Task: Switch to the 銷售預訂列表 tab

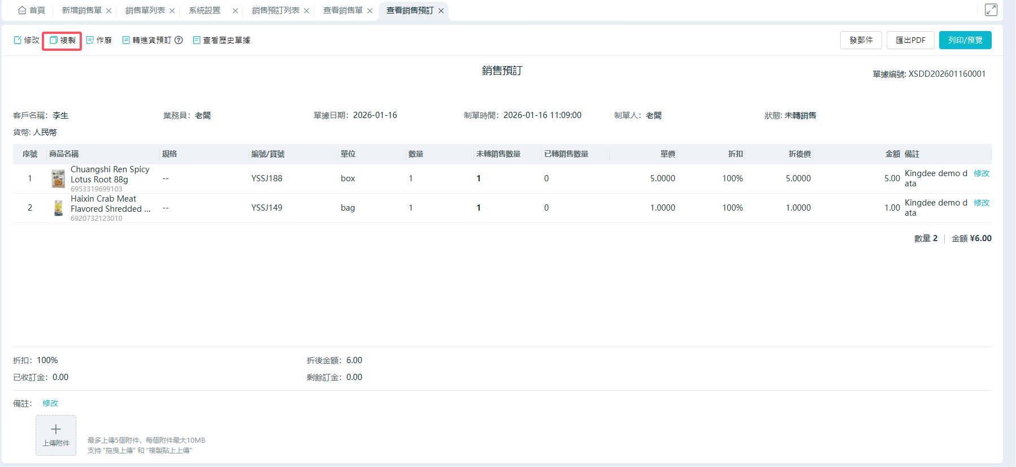Action: click(x=275, y=11)
